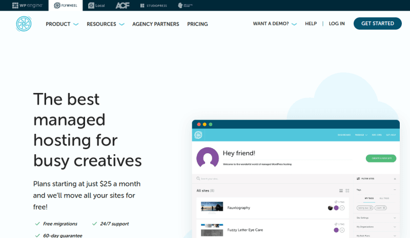Viewport: 410px width, 238px height.
Task: Go to the Agency Partners page
Action: pos(155,24)
